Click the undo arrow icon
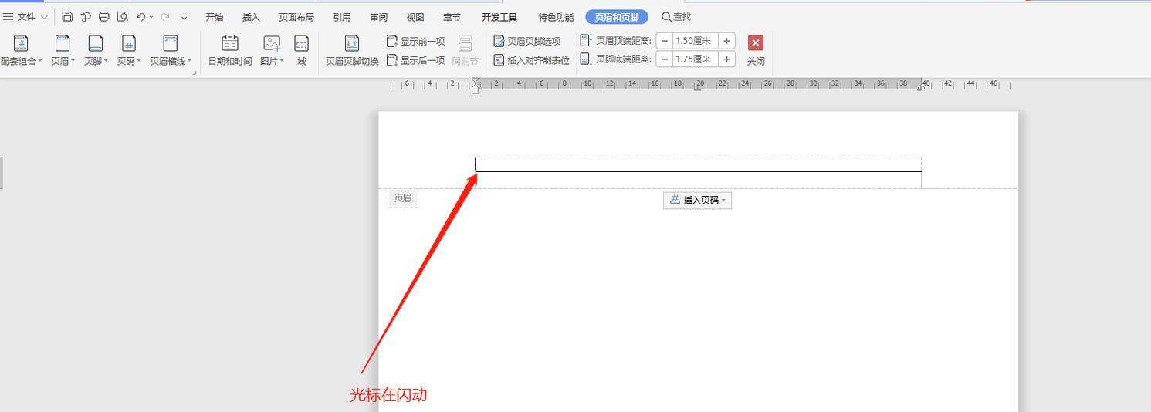 (140, 16)
